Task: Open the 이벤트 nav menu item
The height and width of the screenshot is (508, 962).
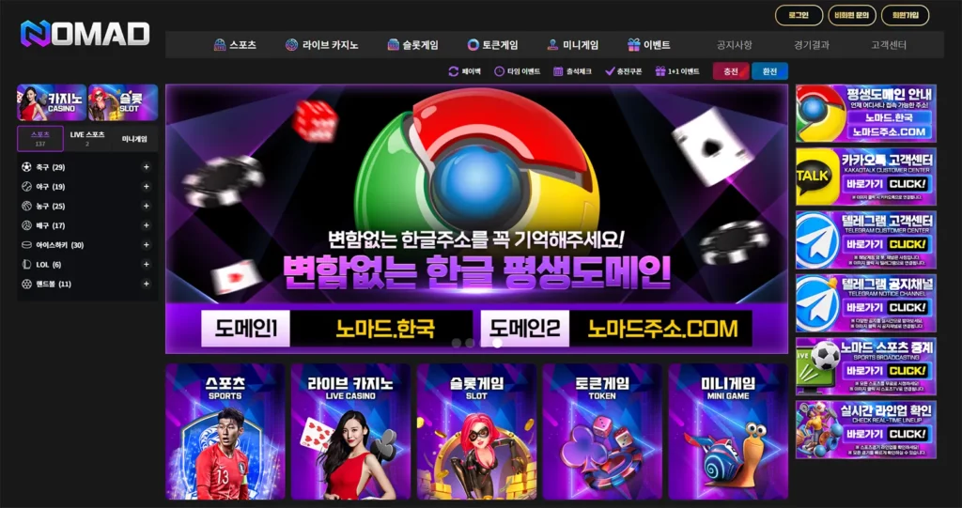Action: point(648,45)
